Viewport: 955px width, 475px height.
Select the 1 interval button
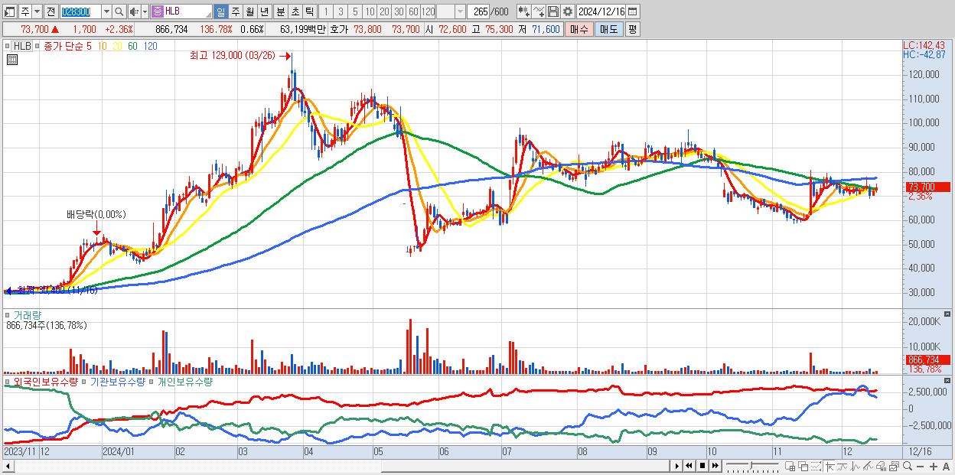(325, 11)
